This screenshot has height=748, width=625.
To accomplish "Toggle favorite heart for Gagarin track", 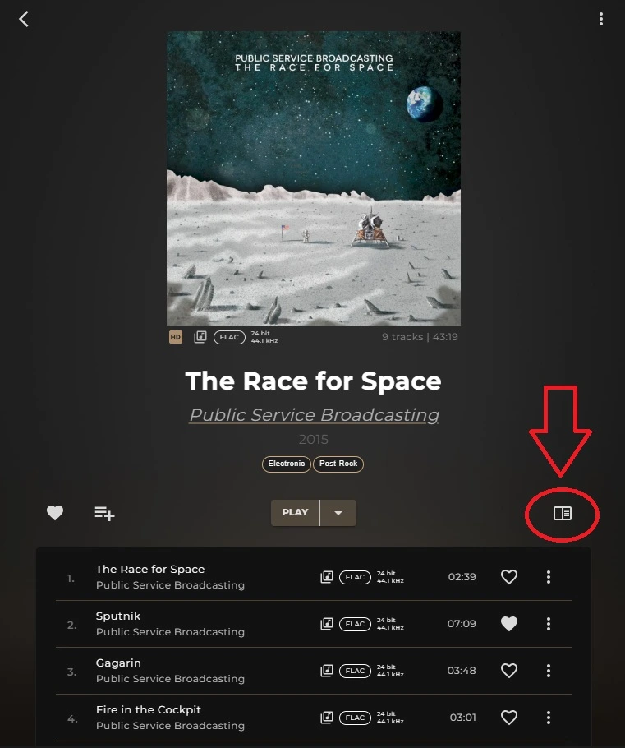I will pos(508,670).
